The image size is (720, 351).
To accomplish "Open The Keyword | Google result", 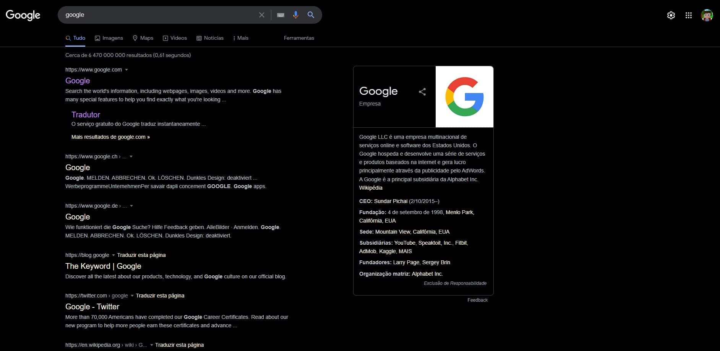I will 103,266.
